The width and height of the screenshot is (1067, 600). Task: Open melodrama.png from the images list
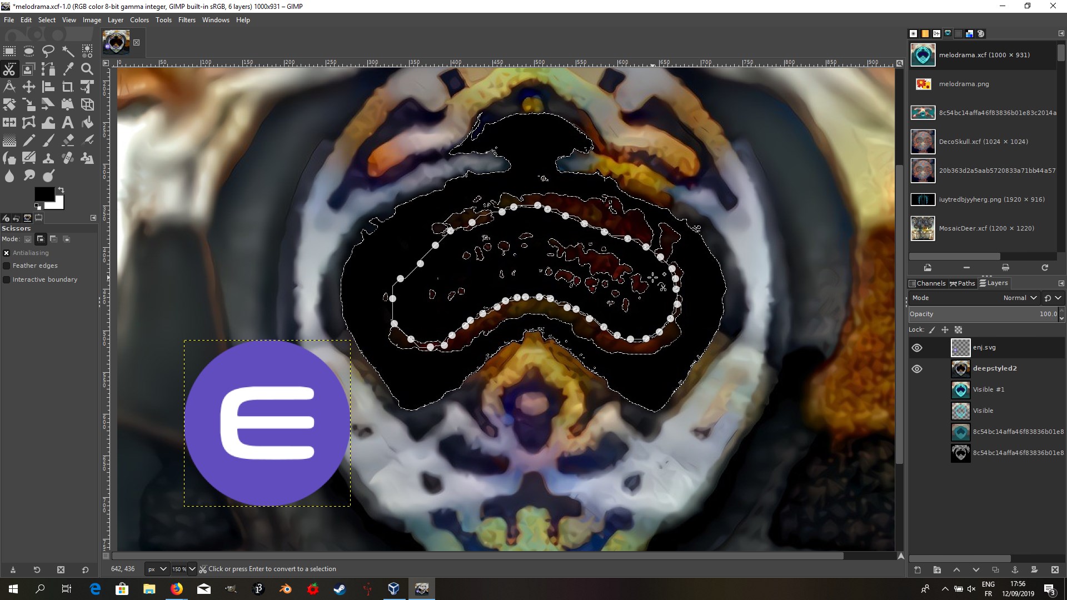click(964, 84)
